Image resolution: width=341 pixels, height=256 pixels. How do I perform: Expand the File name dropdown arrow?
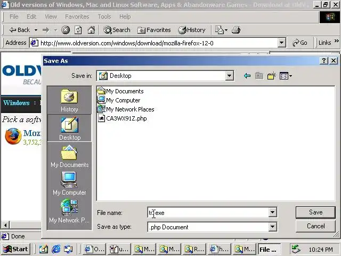click(272, 212)
